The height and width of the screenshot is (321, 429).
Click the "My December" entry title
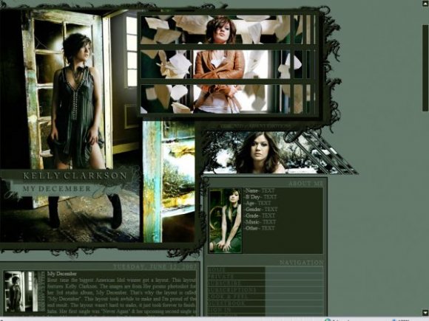(x=62, y=274)
